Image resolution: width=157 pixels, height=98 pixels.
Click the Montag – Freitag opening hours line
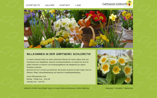38,79
